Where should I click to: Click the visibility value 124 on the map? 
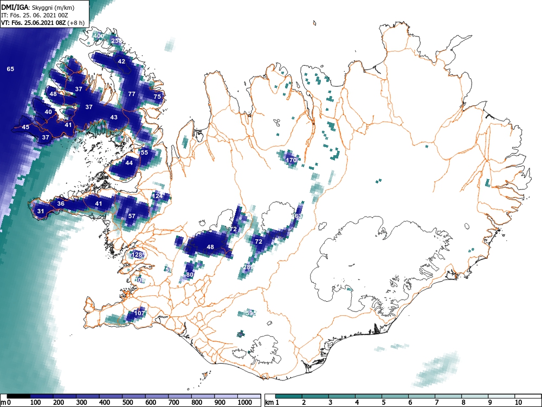pos(157,196)
